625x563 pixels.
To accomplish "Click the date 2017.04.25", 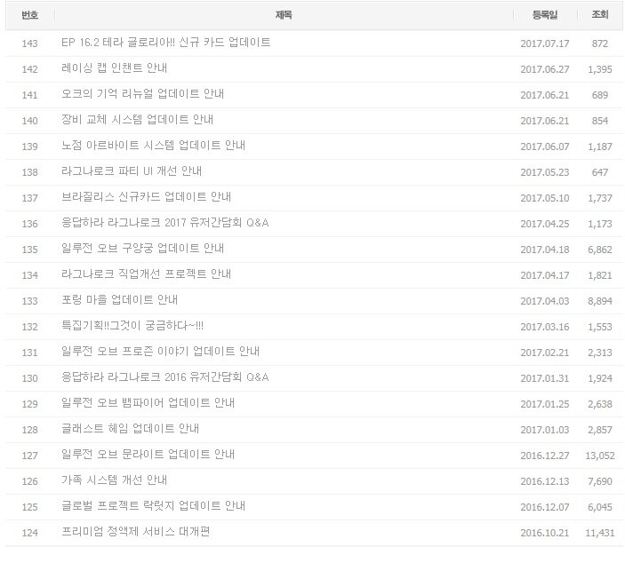I will pos(545,224).
